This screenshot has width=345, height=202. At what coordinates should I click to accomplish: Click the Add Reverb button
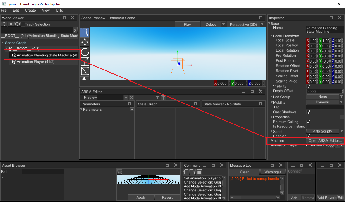(327, 198)
